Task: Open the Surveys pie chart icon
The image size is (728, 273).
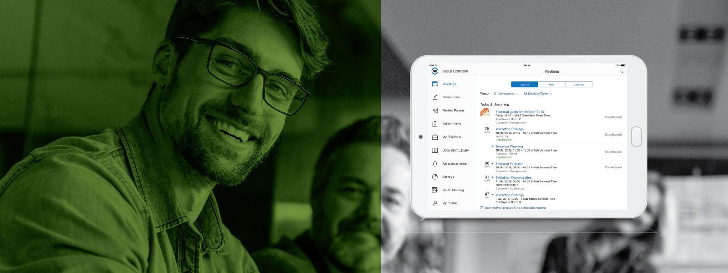Action: [435, 177]
